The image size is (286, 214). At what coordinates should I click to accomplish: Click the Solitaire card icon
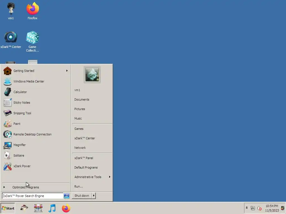click(7, 155)
